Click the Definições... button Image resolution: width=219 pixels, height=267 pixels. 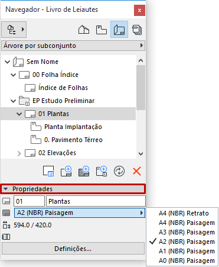click(x=73, y=249)
